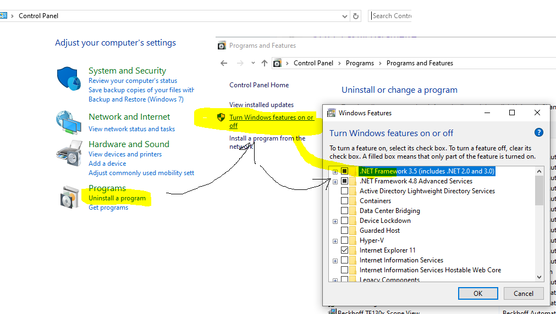Expand Device Lockdown tree node
The width and height of the screenshot is (556, 314).
(x=335, y=221)
